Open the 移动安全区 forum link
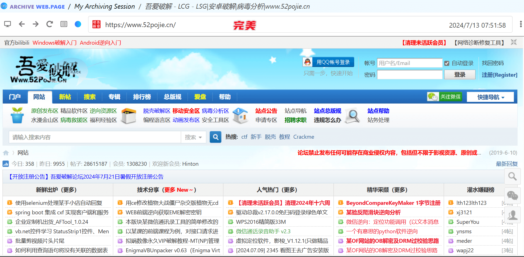This screenshot has height=257, width=524. (186, 111)
